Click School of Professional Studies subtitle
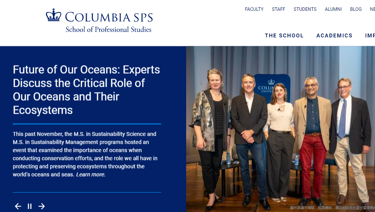 [108, 29]
